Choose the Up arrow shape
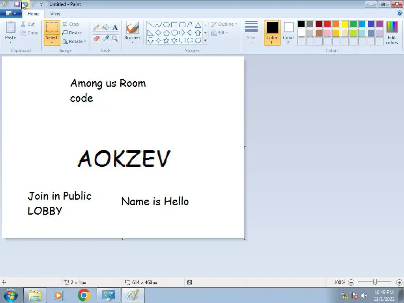This screenshot has width=404, height=303. (x=198, y=33)
